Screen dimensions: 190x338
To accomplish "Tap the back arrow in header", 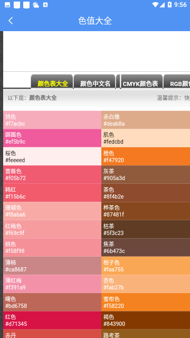I will [x=11, y=21].
